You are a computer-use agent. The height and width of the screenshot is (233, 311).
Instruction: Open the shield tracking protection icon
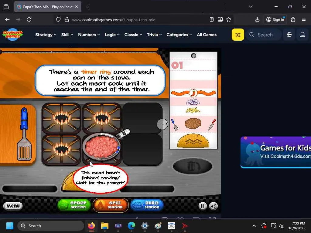(58, 20)
